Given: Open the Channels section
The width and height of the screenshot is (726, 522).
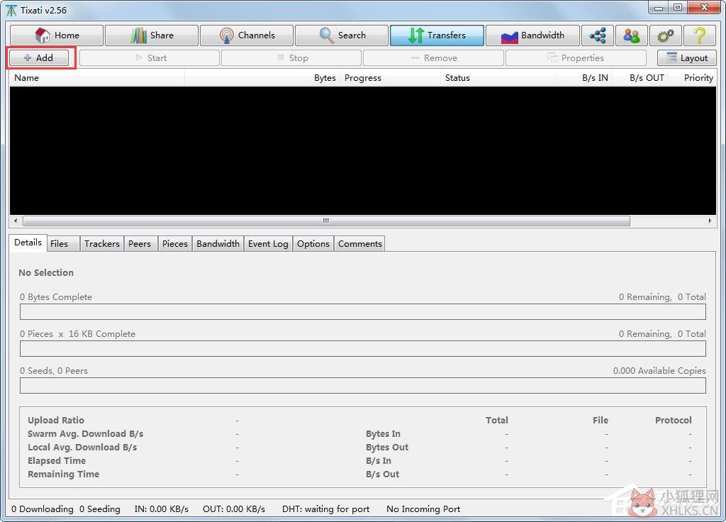Looking at the screenshot, I should [x=247, y=35].
